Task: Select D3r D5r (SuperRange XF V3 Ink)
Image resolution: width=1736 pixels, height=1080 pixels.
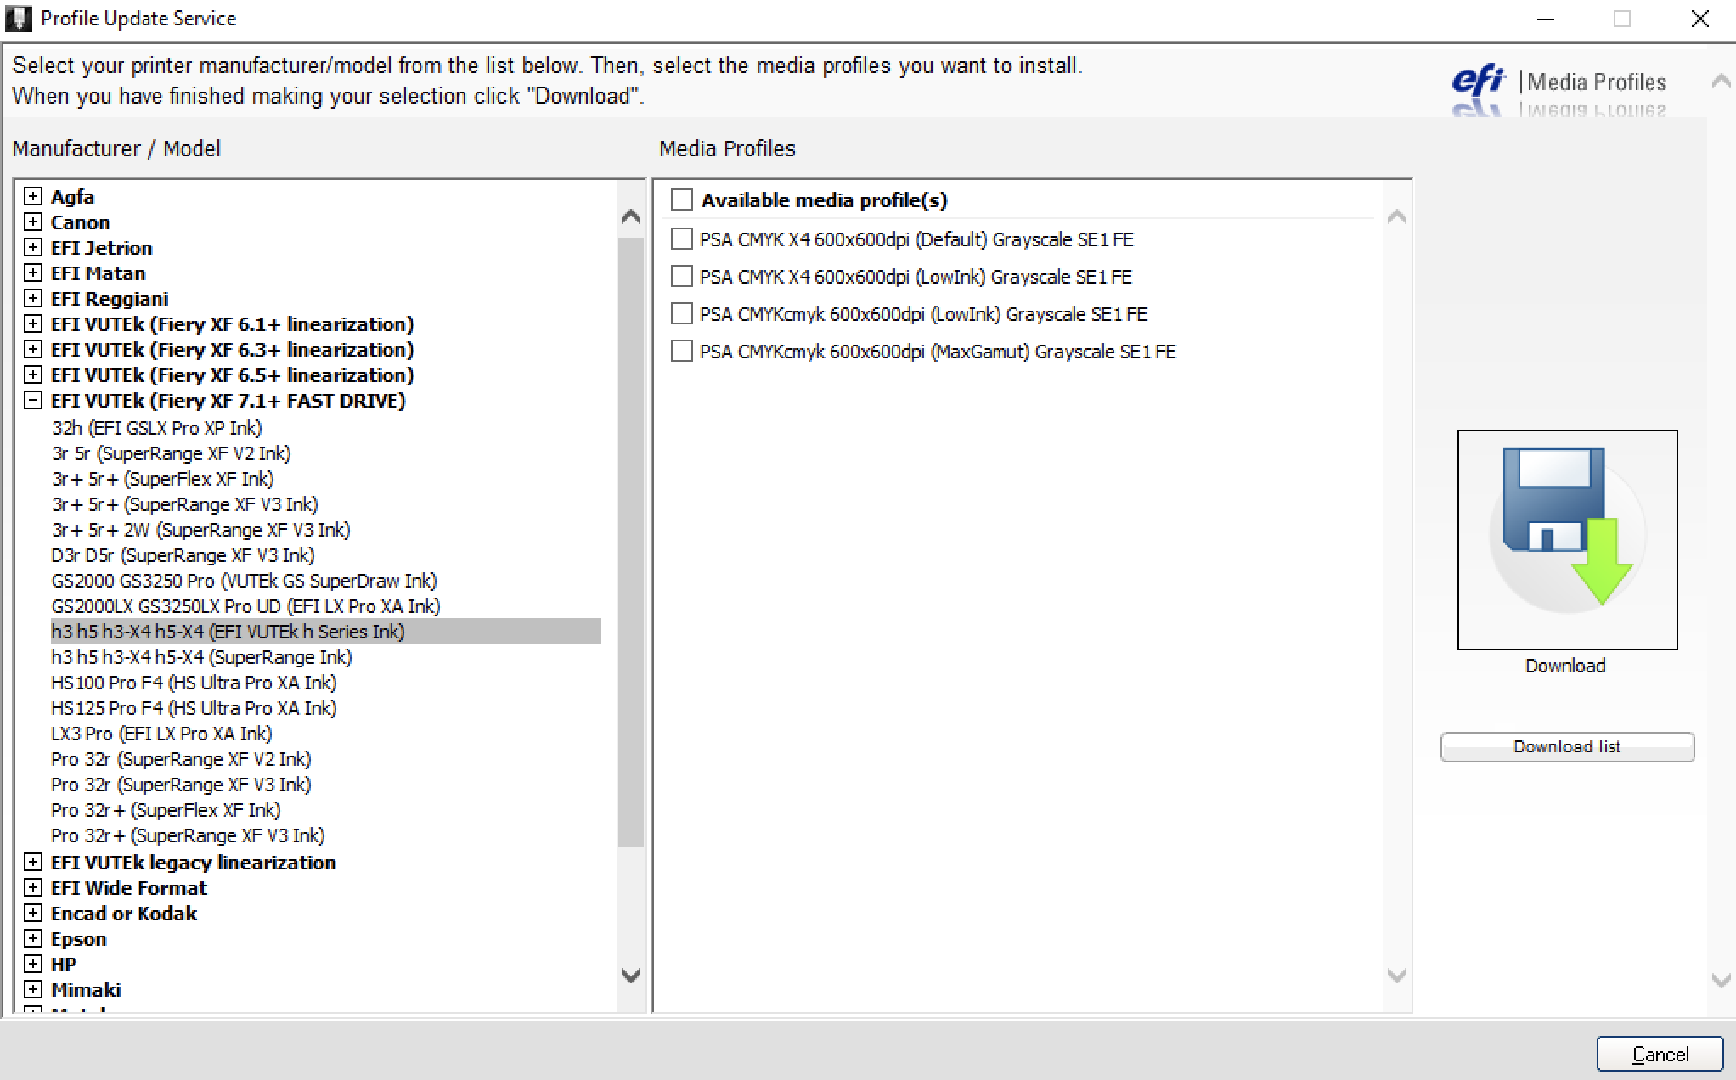Action: (x=183, y=555)
